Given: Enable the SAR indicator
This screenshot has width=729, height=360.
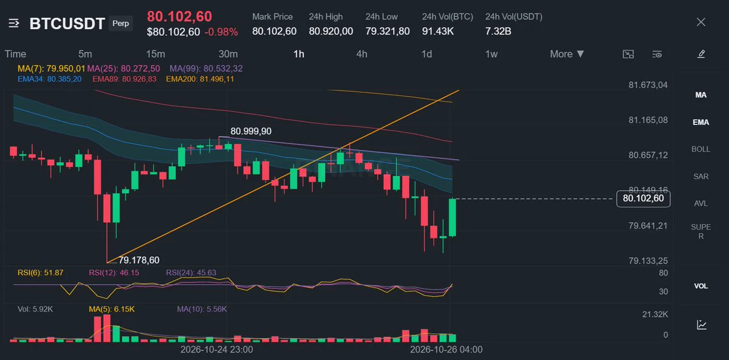Looking at the screenshot, I should [701, 177].
